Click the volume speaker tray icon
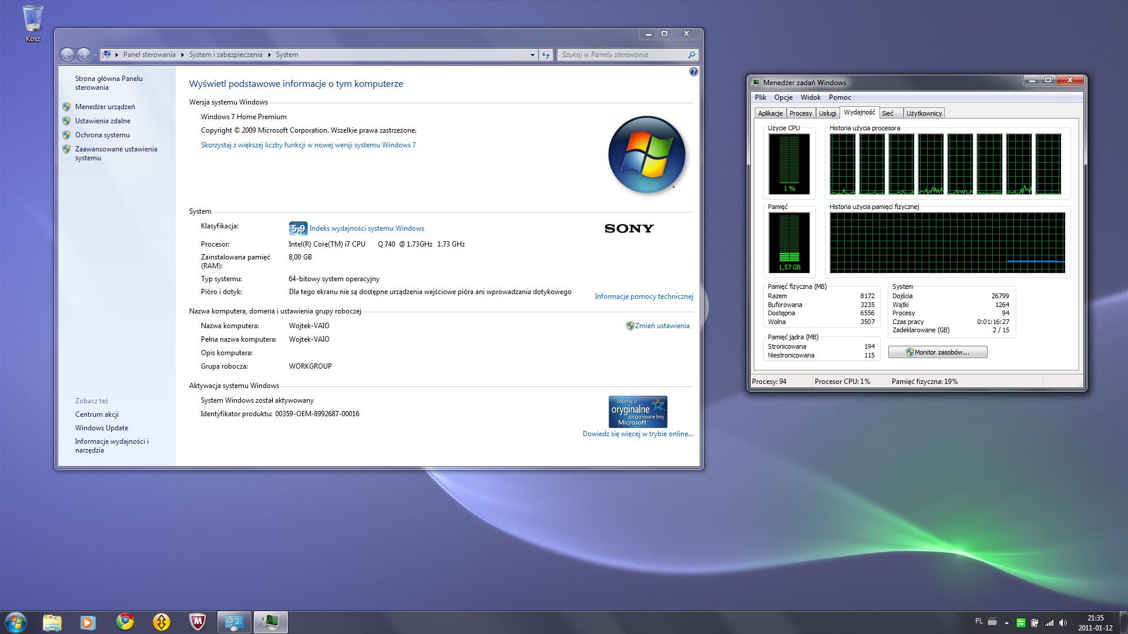The height and width of the screenshot is (634, 1128). [x=1062, y=622]
